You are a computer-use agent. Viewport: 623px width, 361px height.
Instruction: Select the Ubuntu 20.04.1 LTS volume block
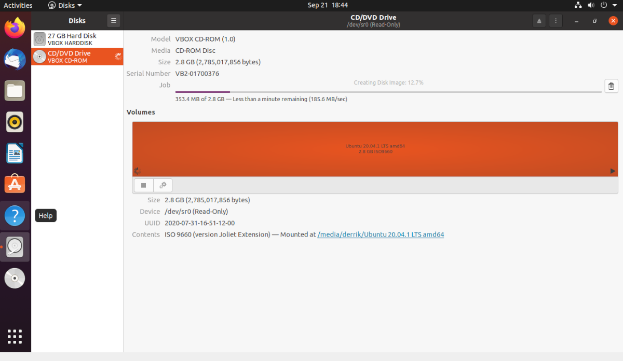click(x=373, y=148)
